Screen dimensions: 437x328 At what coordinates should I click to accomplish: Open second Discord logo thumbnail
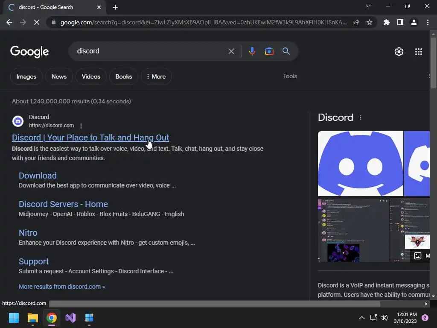417,164
